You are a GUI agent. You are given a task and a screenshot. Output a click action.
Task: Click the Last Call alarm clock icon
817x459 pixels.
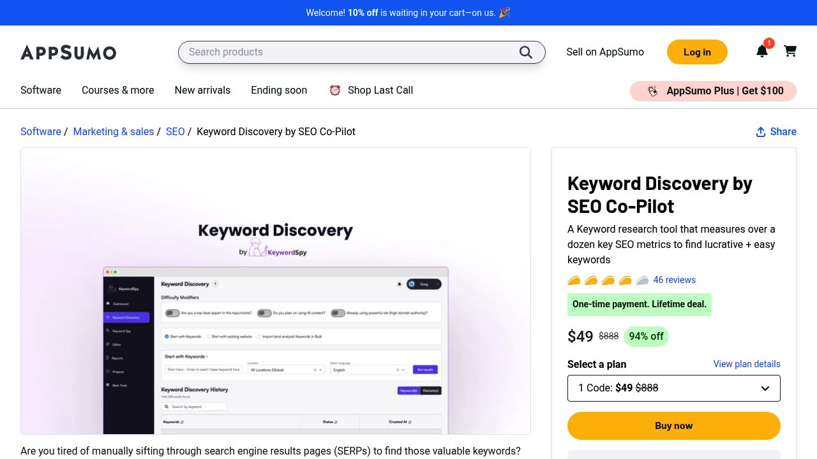(x=335, y=91)
